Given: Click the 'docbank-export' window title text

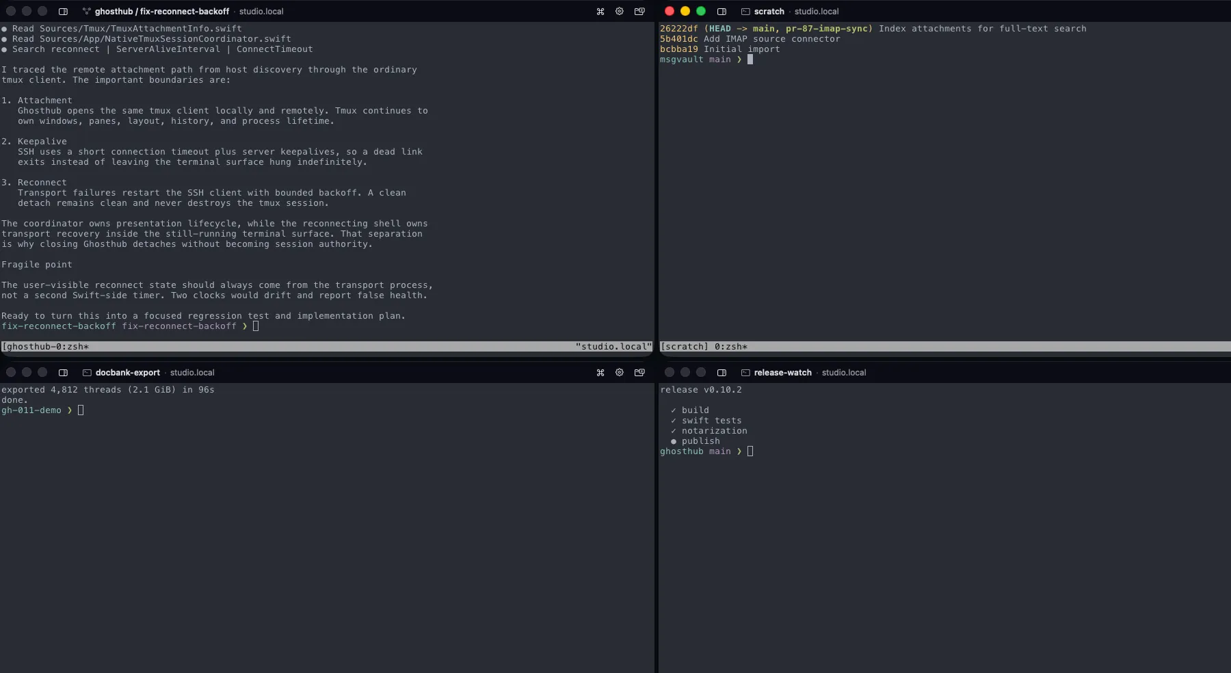Looking at the screenshot, I should (128, 372).
